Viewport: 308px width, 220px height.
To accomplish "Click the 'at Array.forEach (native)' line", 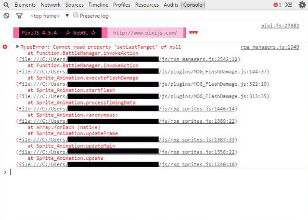I will 64,127.
